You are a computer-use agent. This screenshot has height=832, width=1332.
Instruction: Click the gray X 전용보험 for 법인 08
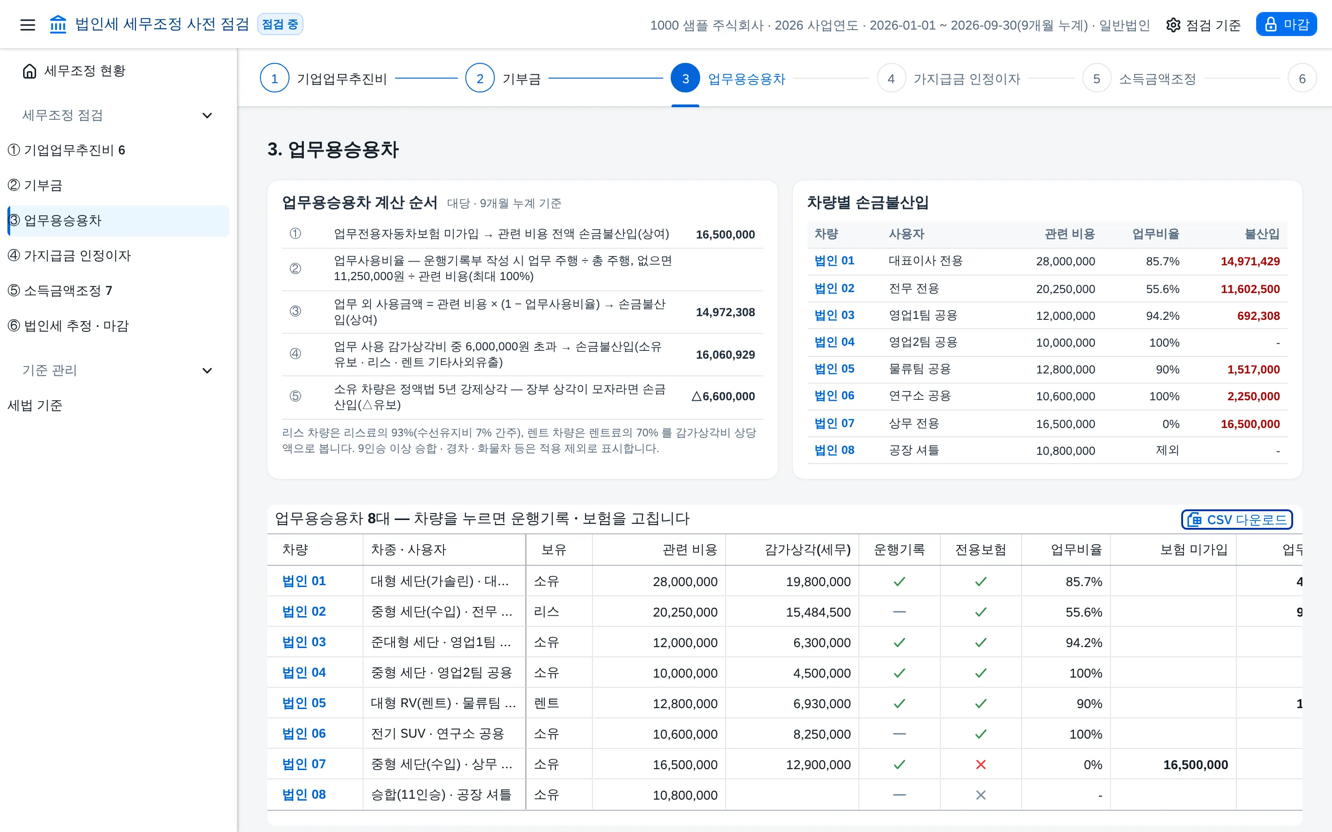(981, 795)
